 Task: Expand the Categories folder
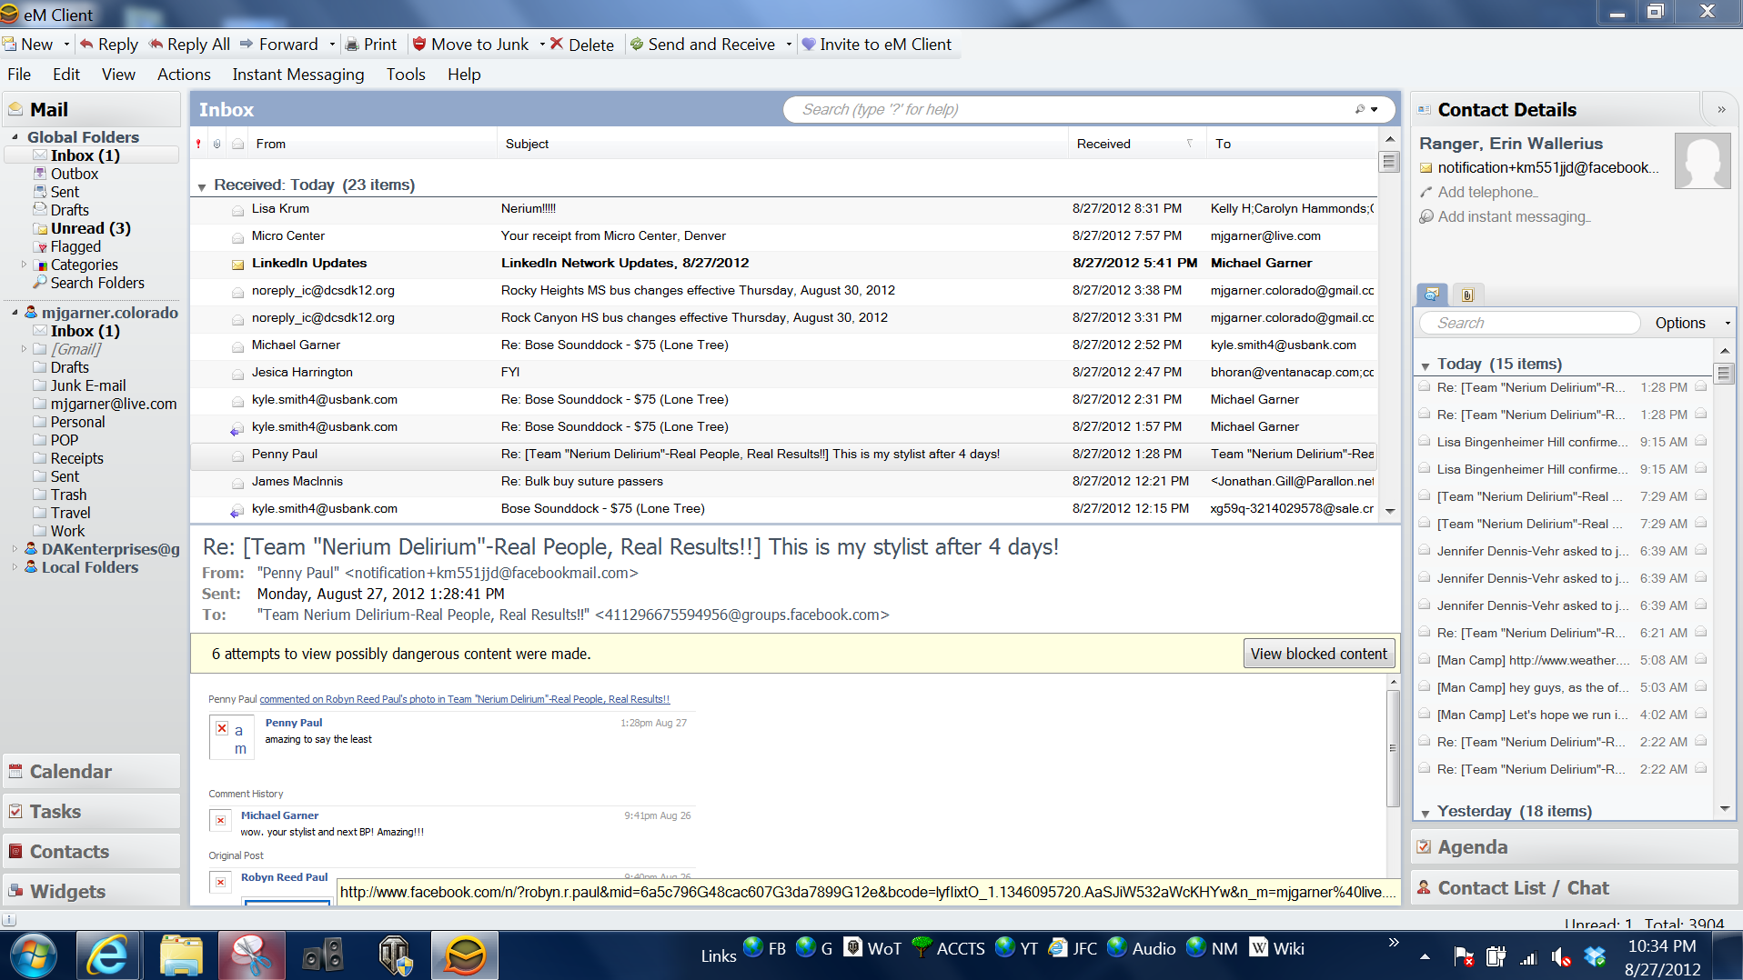click(x=24, y=265)
